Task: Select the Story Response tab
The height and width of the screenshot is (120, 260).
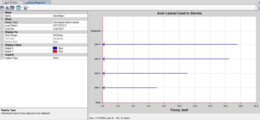Action: coord(37,3)
